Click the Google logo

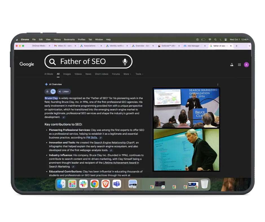point(27,64)
